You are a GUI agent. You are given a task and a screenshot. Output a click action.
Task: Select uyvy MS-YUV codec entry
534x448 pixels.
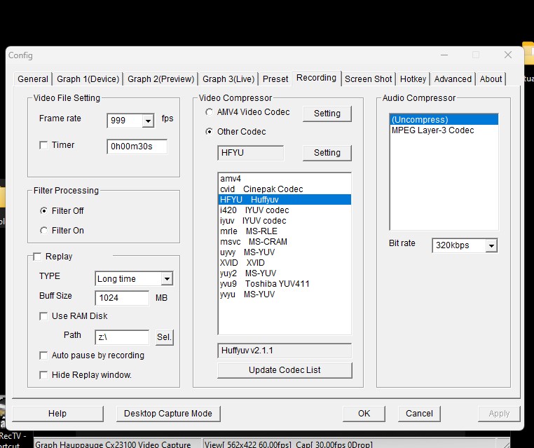point(285,252)
